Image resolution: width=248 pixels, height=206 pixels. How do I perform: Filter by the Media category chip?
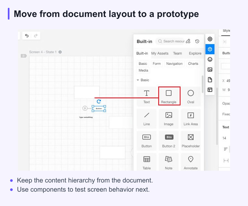click(143, 70)
